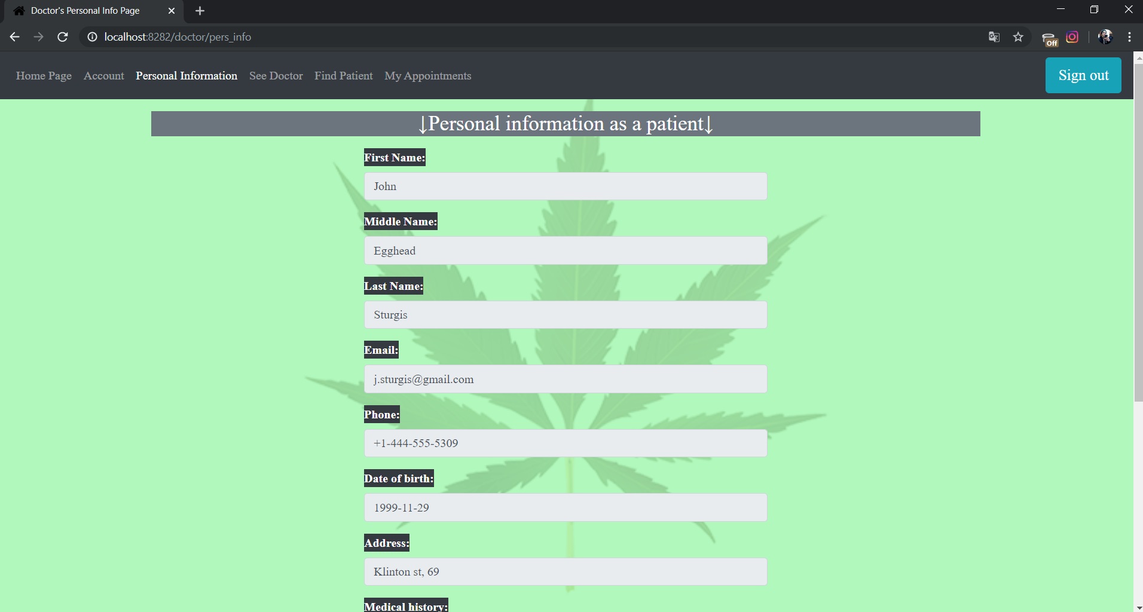Click the browser forward arrow
This screenshot has width=1143, height=612.
(x=39, y=37)
